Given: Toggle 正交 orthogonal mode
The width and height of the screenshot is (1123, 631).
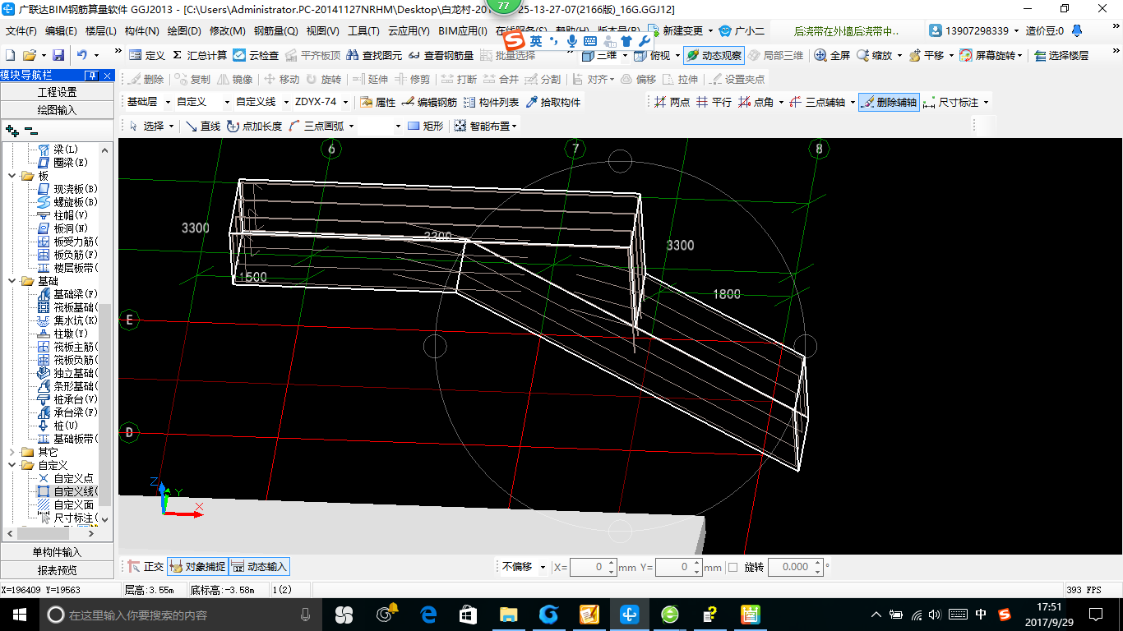Looking at the screenshot, I should click(x=146, y=567).
